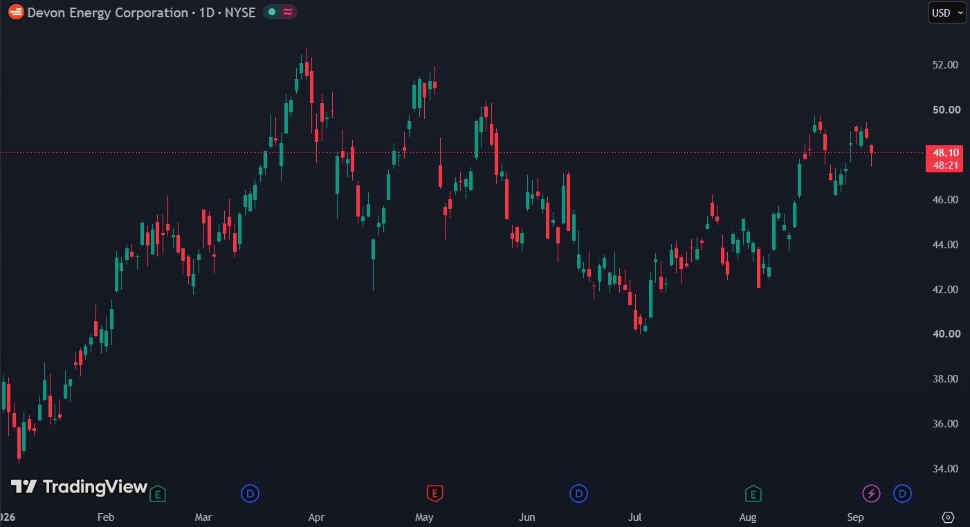The image size is (970, 527).
Task: Click the green market open status dot
Action: tap(272, 12)
